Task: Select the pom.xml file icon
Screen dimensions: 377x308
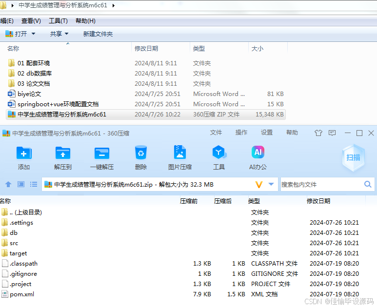Action: coord(4,294)
